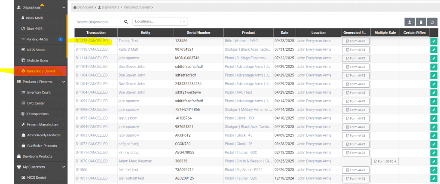Click the search magnifier icon
440x184 pixels.
pos(126,21)
